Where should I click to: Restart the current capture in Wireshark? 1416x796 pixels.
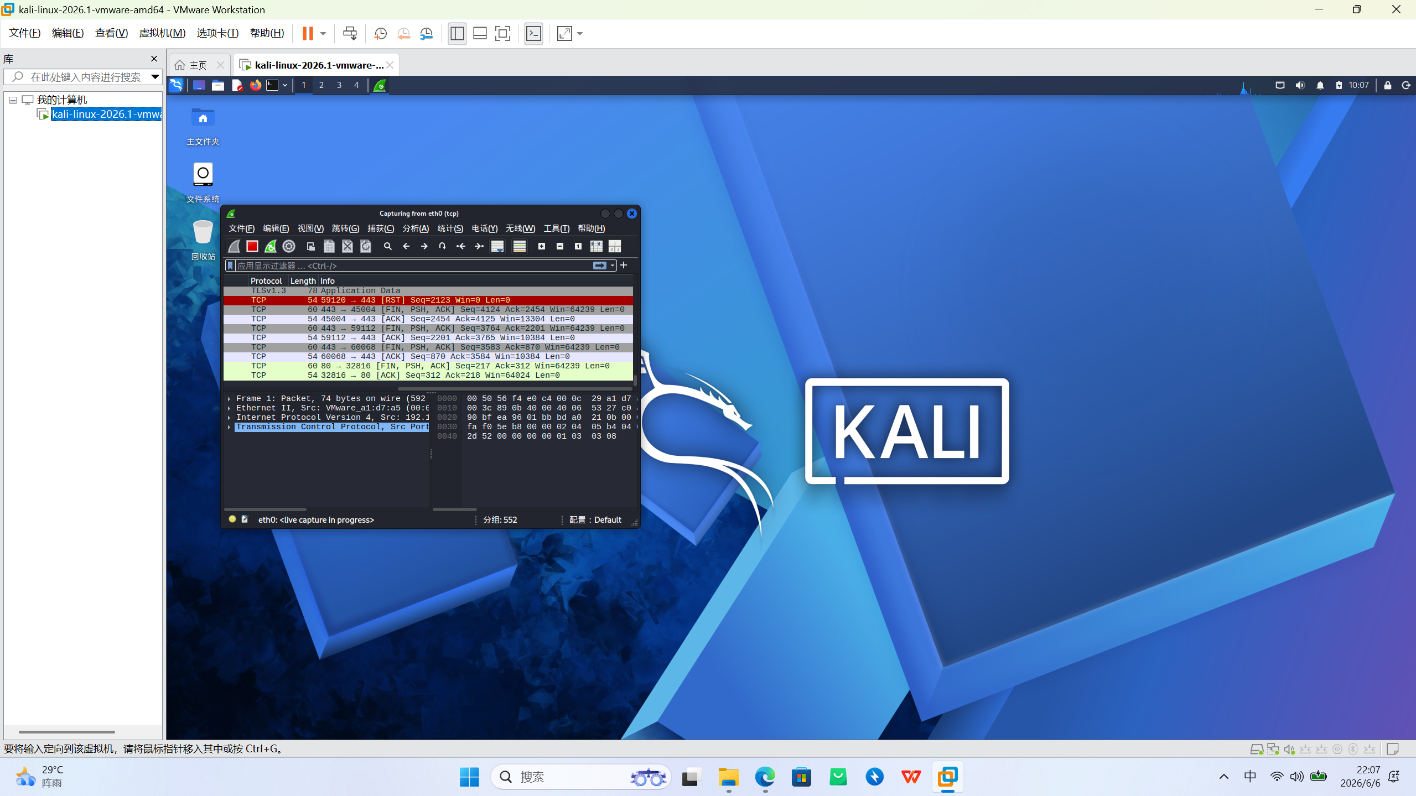click(x=271, y=246)
